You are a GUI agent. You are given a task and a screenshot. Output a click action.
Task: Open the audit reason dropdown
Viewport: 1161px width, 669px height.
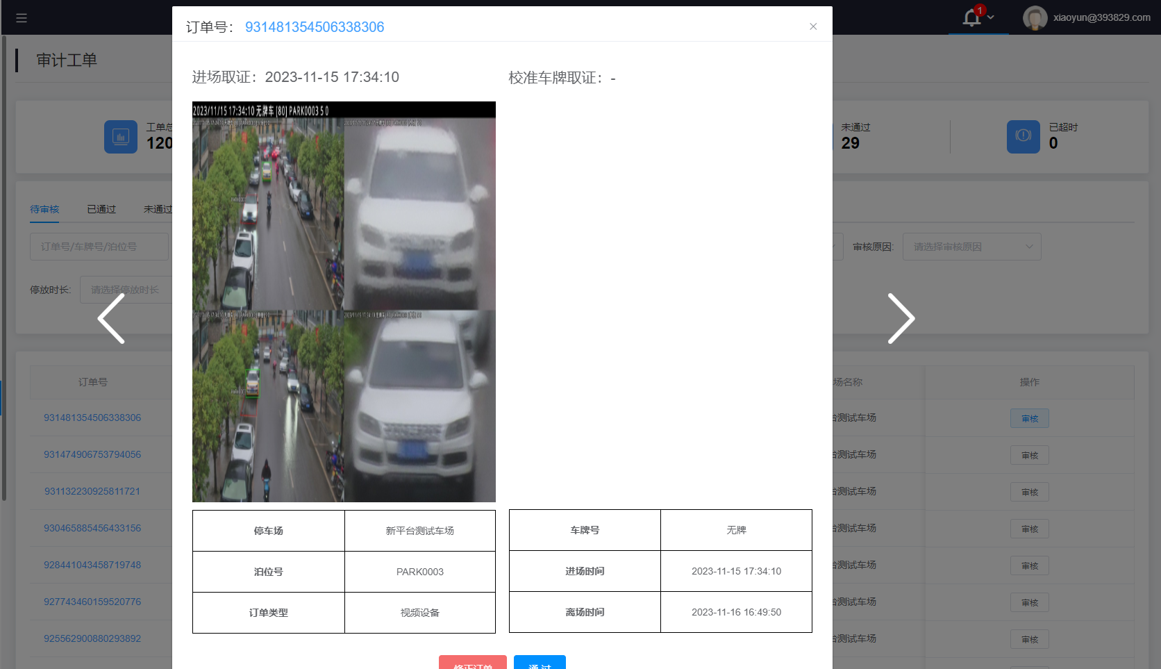click(971, 247)
